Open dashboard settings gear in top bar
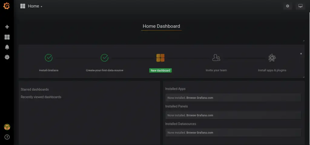 click(x=288, y=6)
